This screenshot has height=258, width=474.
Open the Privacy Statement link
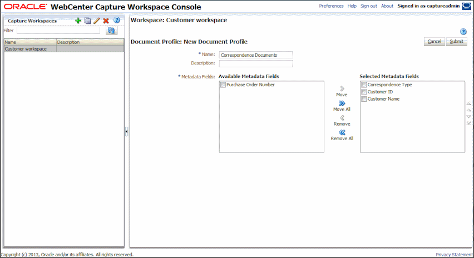pyautogui.click(x=454, y=255)
